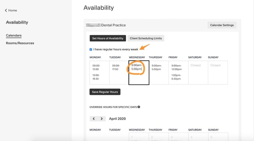Open Rooms/Resources in the sidebar
This screenshot has width=254, height=141.
tap(20, 43)
